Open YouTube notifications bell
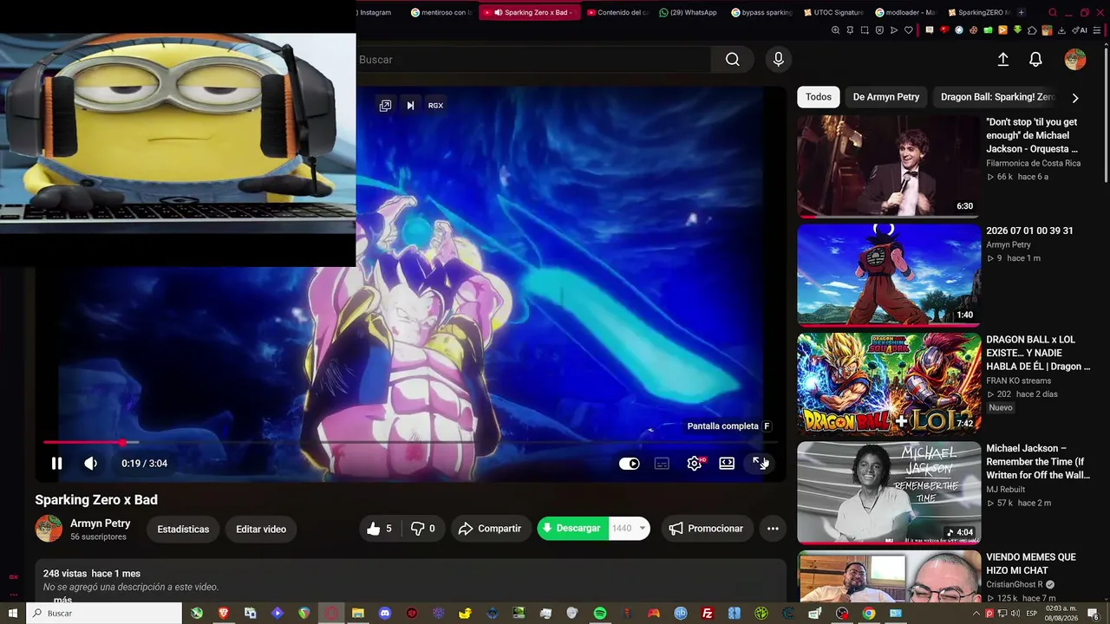The width and height of the screenshot is (1110, 624). point(1035,60)
